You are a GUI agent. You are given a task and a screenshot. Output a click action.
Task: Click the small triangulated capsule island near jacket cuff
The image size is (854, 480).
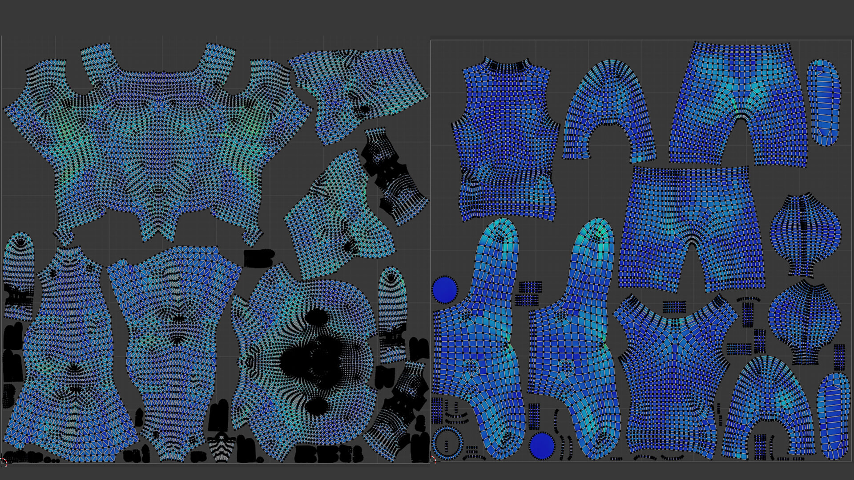(x=19, y=271)
